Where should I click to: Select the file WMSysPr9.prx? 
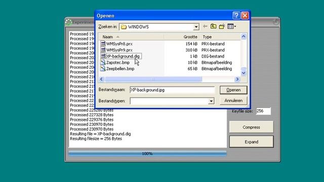tap(119, 50)
